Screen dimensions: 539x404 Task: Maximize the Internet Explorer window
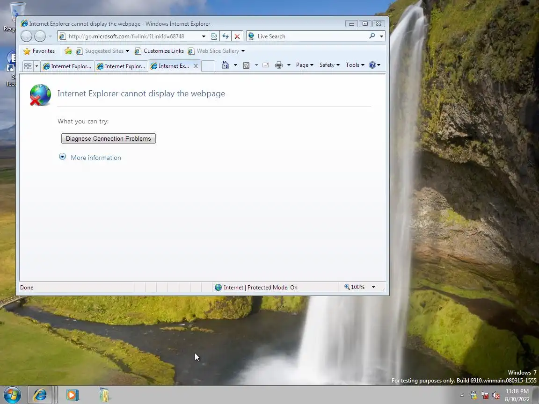tap(365, 24)
